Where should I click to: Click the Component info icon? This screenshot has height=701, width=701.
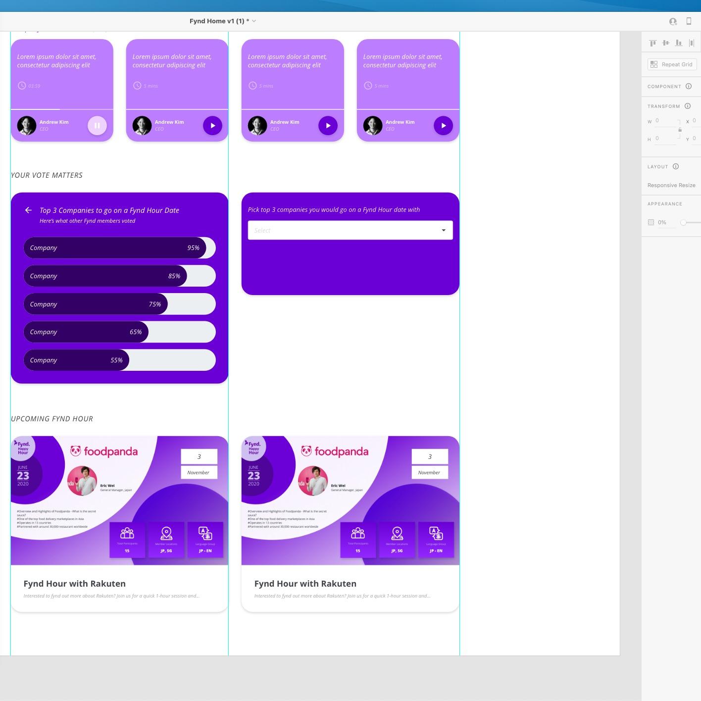tap(689, 86)
